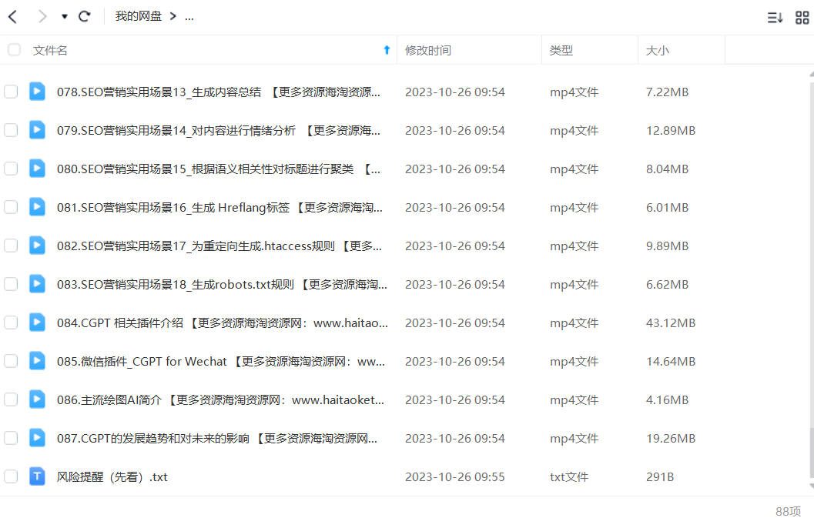814x518 pixels.
Task: Open 080.SEO营销实用场景15 file name
Action: coord(219,169)
